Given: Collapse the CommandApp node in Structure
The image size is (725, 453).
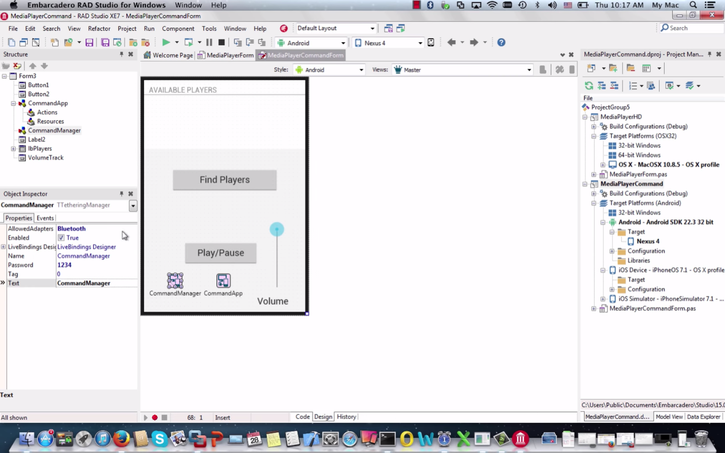Looking at the screenshot, I should (14, 103).
